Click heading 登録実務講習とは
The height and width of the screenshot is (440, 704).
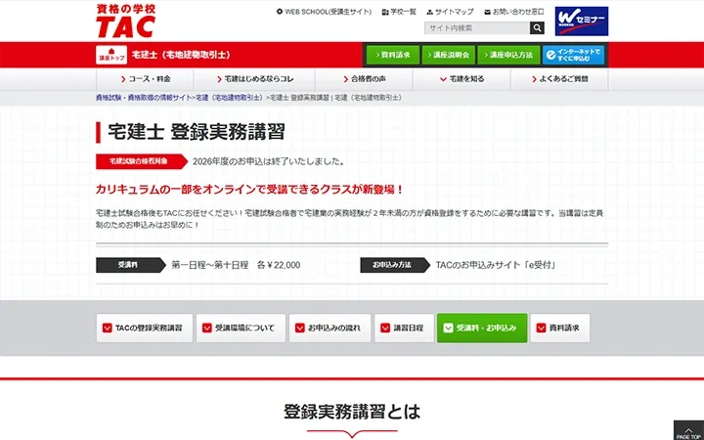tap(352, 412)
